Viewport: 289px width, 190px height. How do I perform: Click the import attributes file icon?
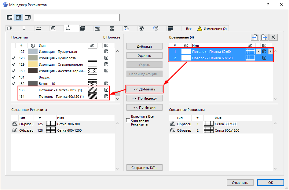[255, 37]
